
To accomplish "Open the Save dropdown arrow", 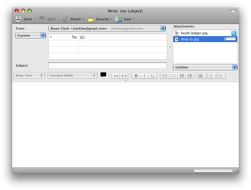I will click(x=134, y=19).
